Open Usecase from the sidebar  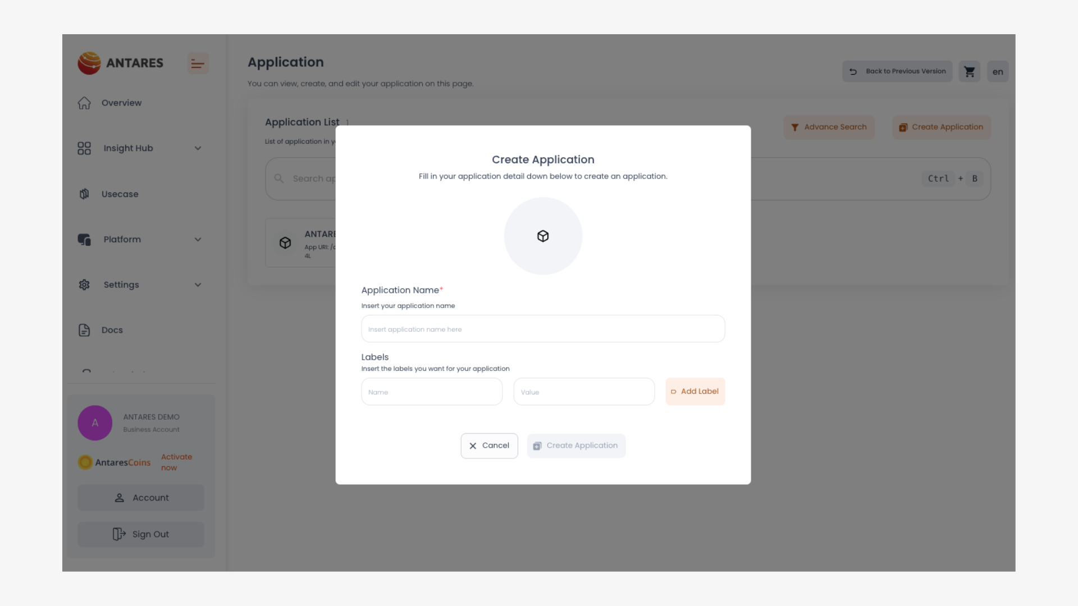tap(120, 194)
